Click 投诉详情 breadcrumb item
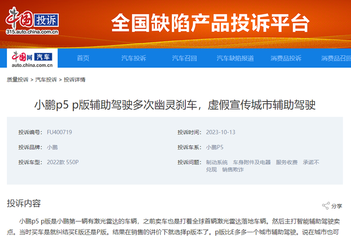Screen dimensions: 351x238 click(75, 80)
